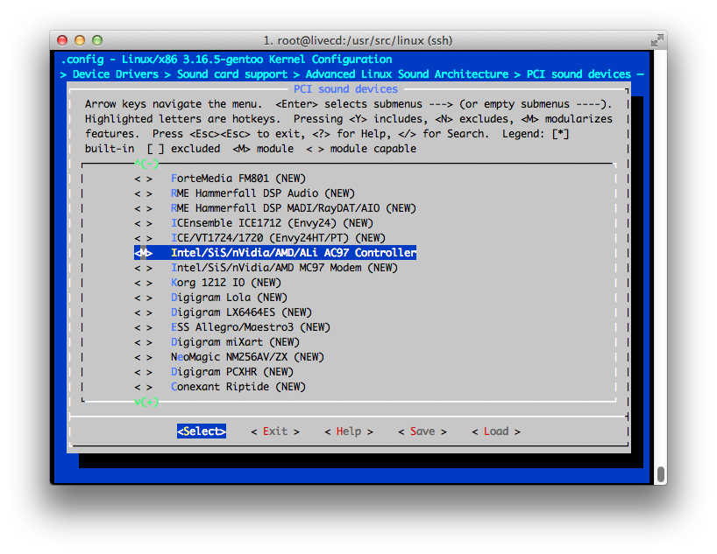
Task: Toggle brackets for ICEnsemble ICE1712 (Envy24)
Action: point(143,223)
